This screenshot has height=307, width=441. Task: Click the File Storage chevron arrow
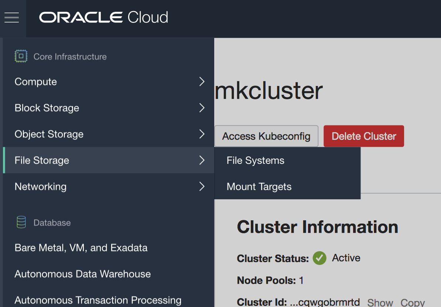pos(202,160)
